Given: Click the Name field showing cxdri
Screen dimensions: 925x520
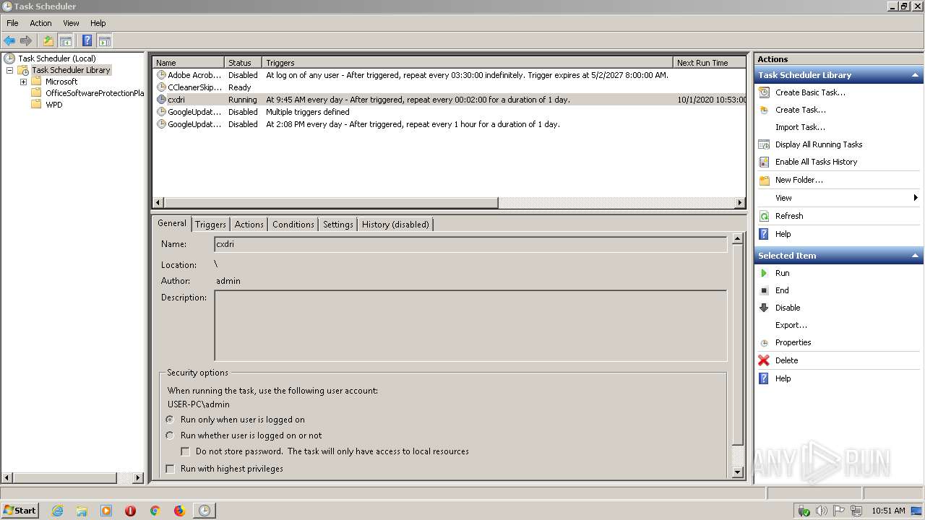Looking at the screenshot, I should (x=470, y=244).
